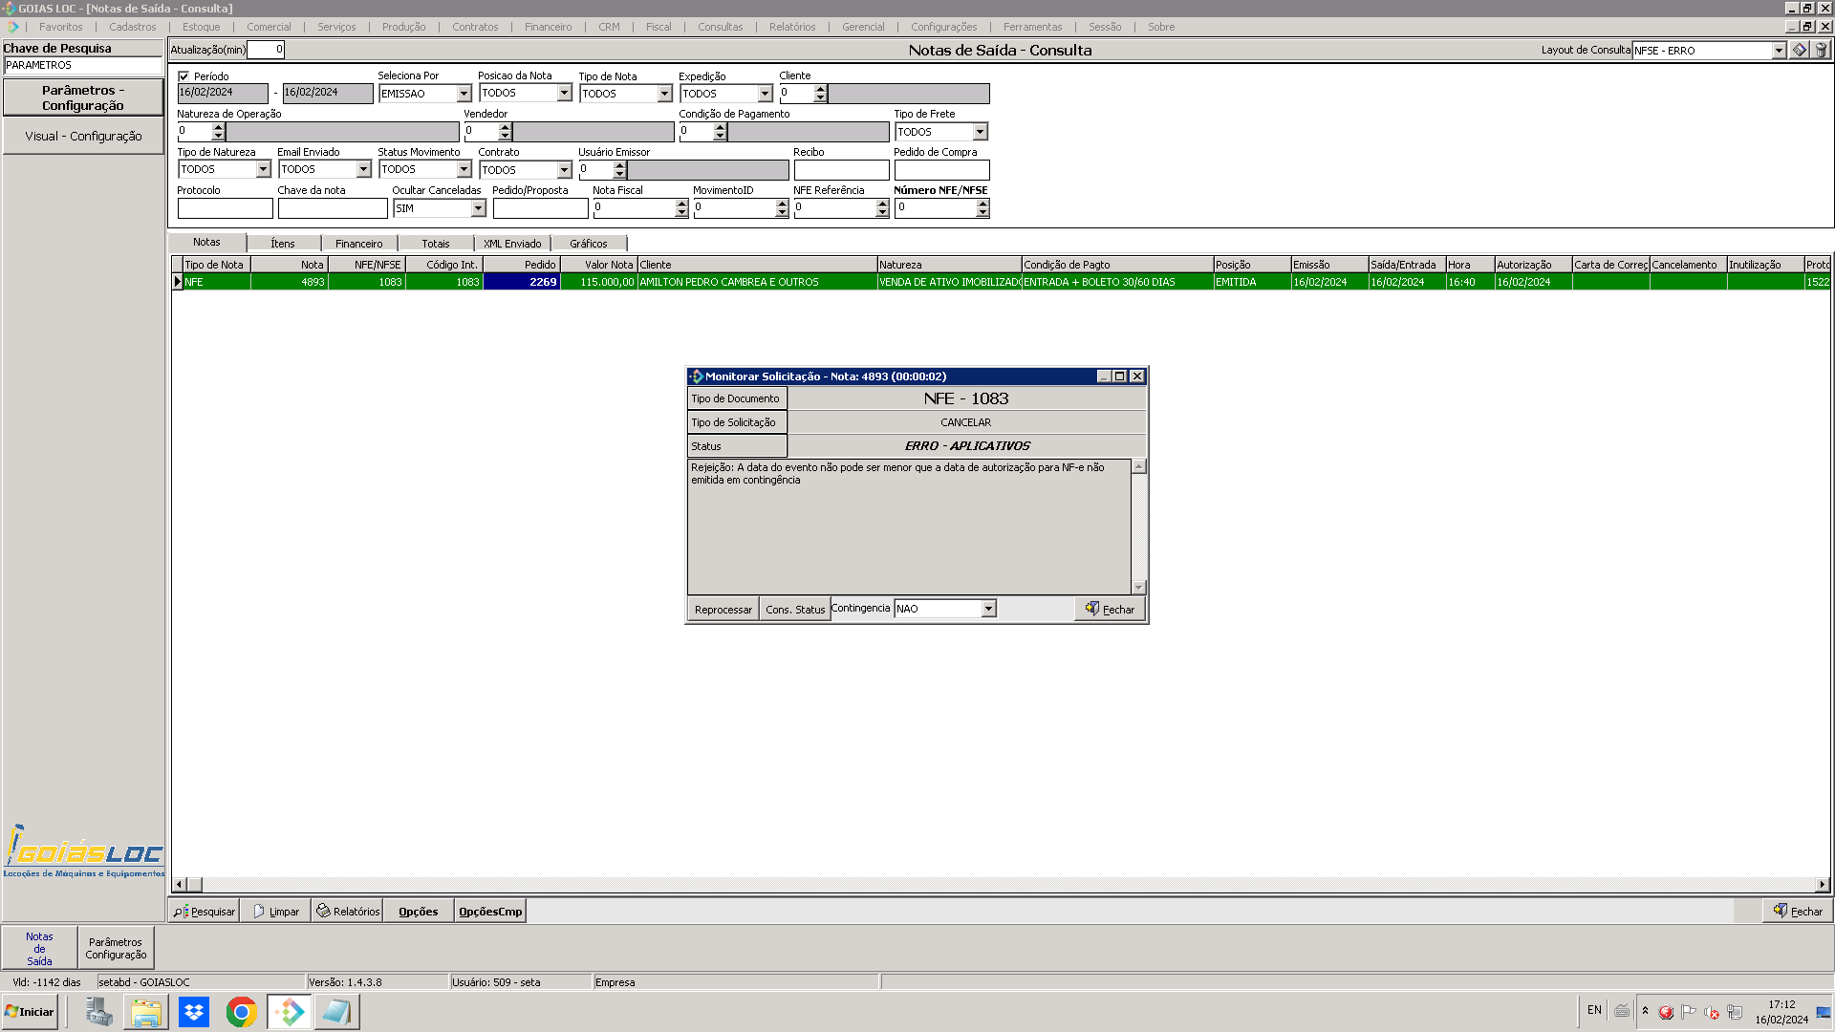Click the Reprocessar button in dialog

pyautogui.click(x=723, y=610)
